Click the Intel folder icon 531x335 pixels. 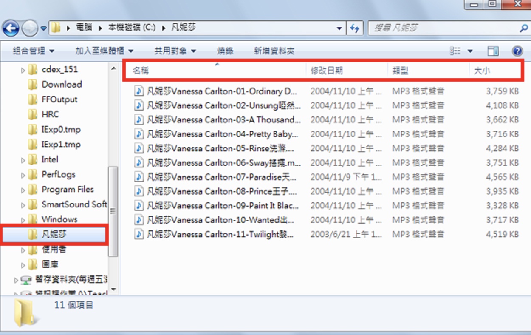pyautogui.click(x=33, y=159)
